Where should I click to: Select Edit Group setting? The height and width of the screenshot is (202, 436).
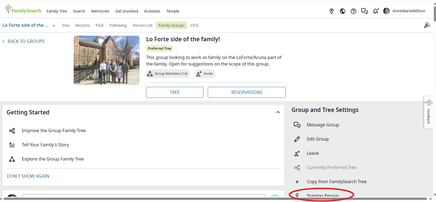[x=318, y=139]
